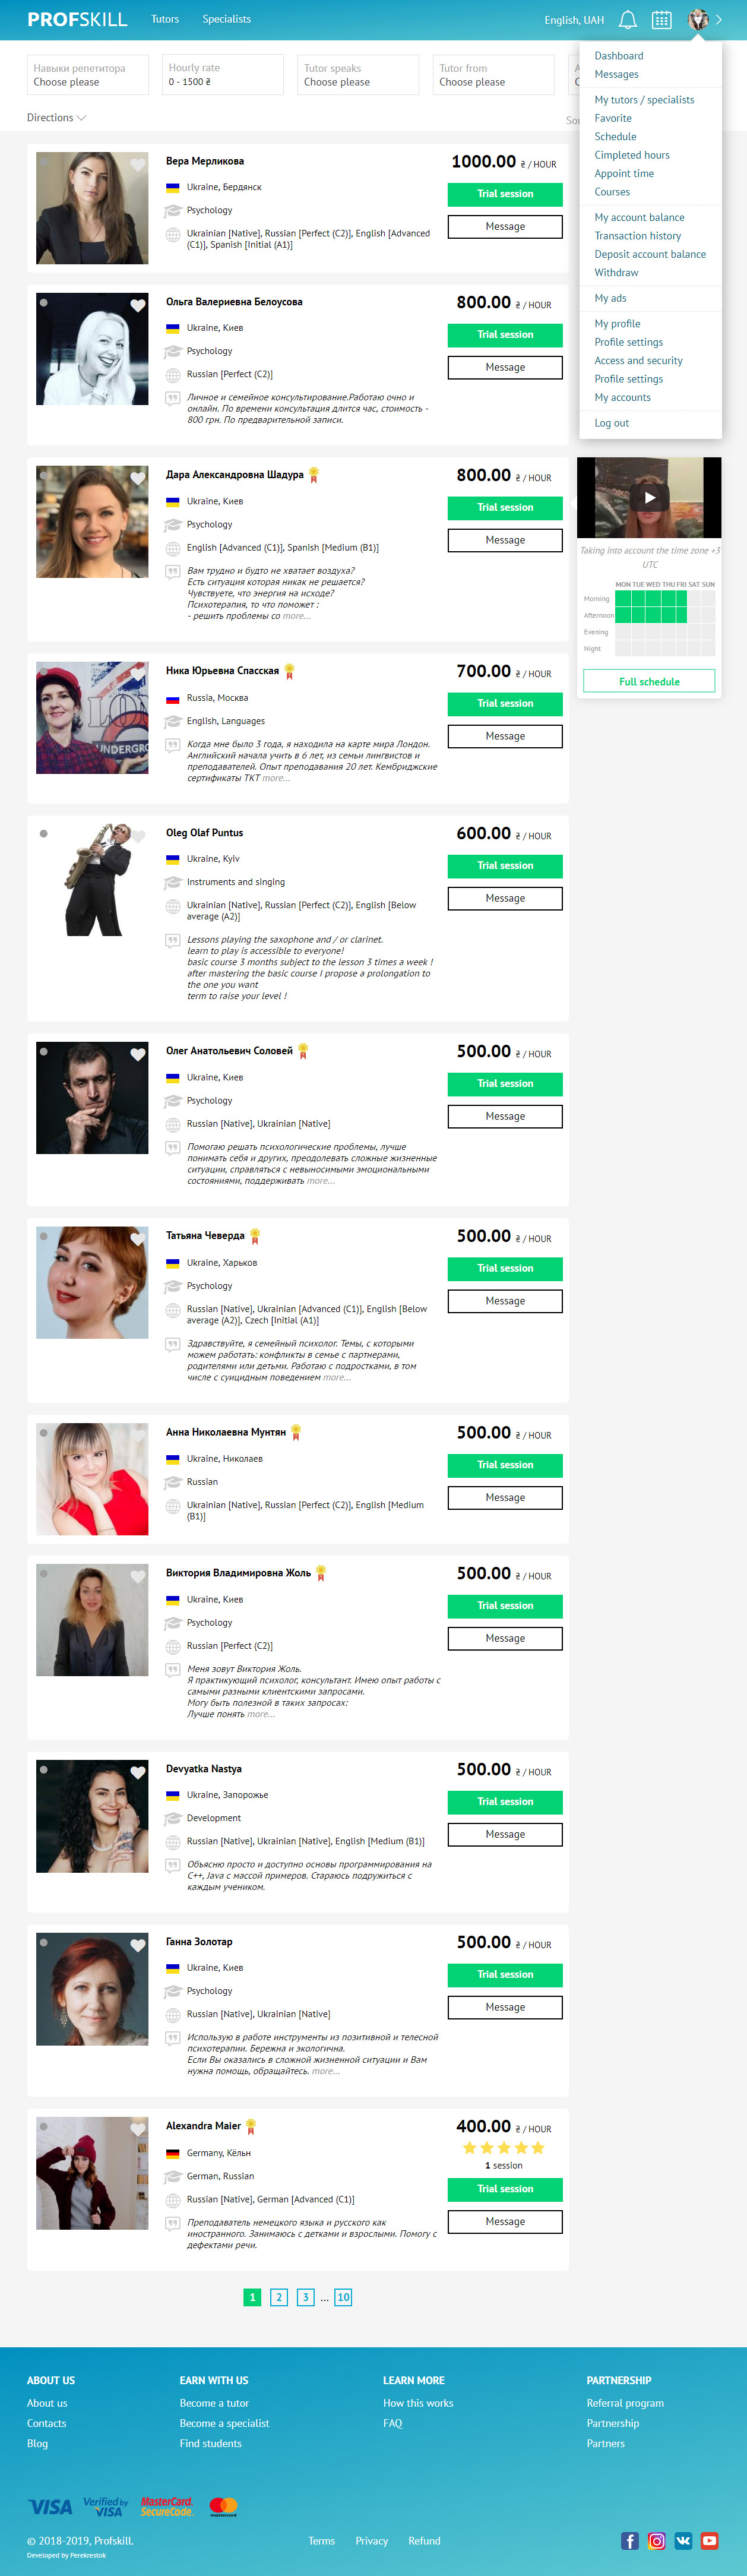Open the Instagram icon in footer
The width and height of the screenshot is (747, 2576).
(x=657, y=2540)
